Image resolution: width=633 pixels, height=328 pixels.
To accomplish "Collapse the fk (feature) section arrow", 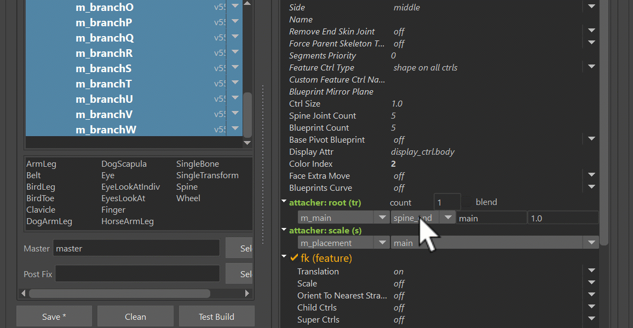I will click(284, 256).
